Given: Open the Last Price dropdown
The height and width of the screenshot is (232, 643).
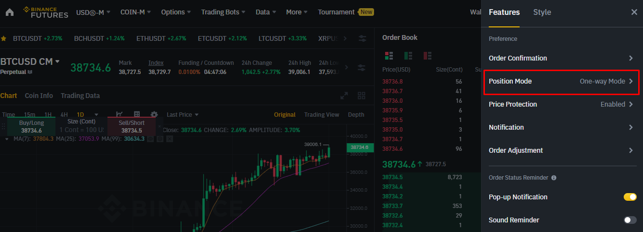Looking at the screenshot, I should click(182, 114).
